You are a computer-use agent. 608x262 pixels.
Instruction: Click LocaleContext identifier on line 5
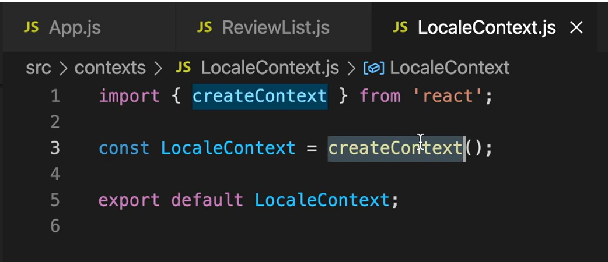[323, 200]
